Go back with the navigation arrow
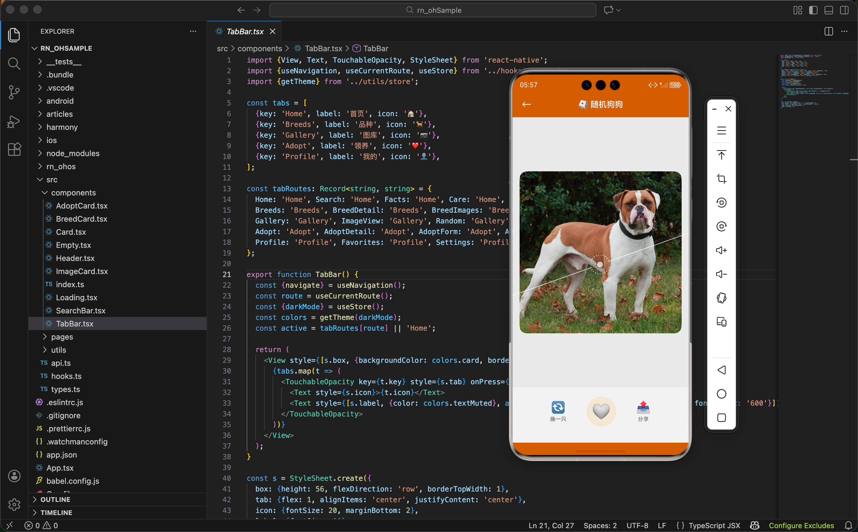The width and height of the screenshot is (858, 532). pyautogui.click(x=241, y=10)
